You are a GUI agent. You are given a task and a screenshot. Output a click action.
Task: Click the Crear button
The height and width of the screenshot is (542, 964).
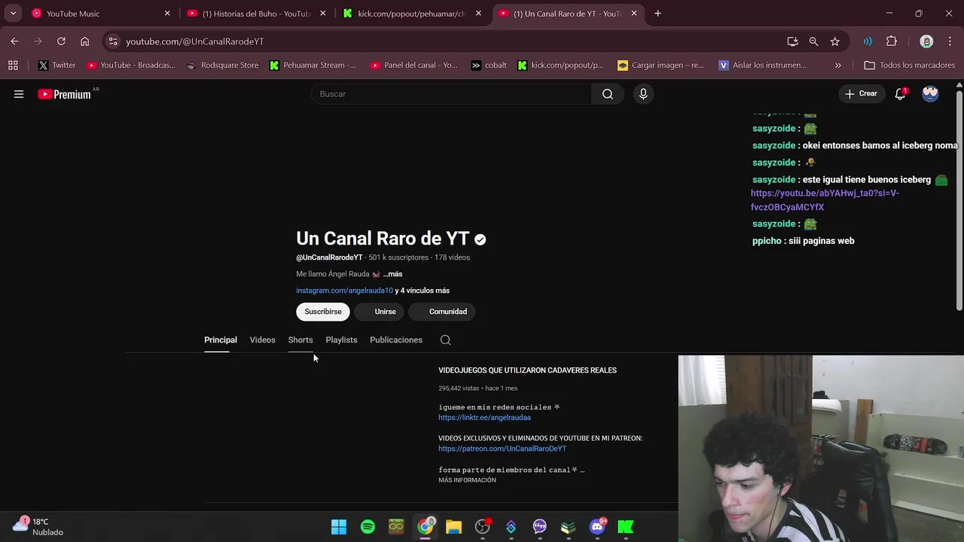coord(861,94)
